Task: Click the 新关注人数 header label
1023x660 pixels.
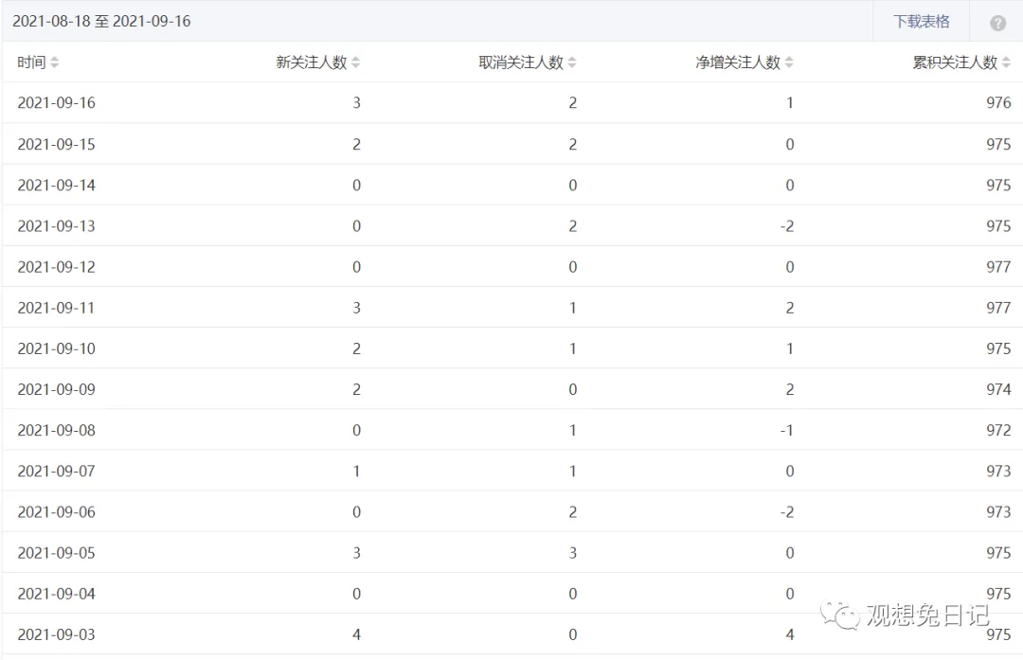Action: point(312,62)
